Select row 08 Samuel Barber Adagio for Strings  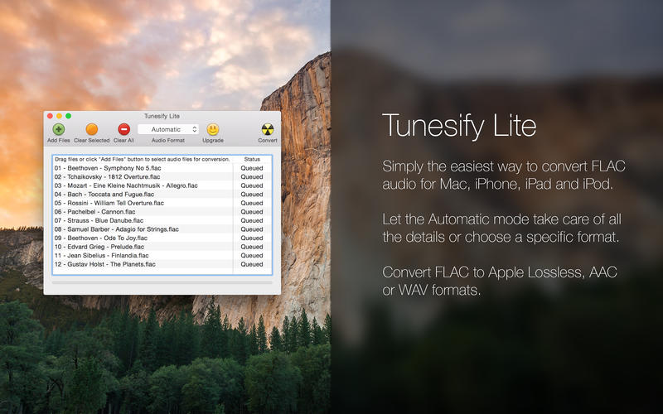[x=162, y=229]
